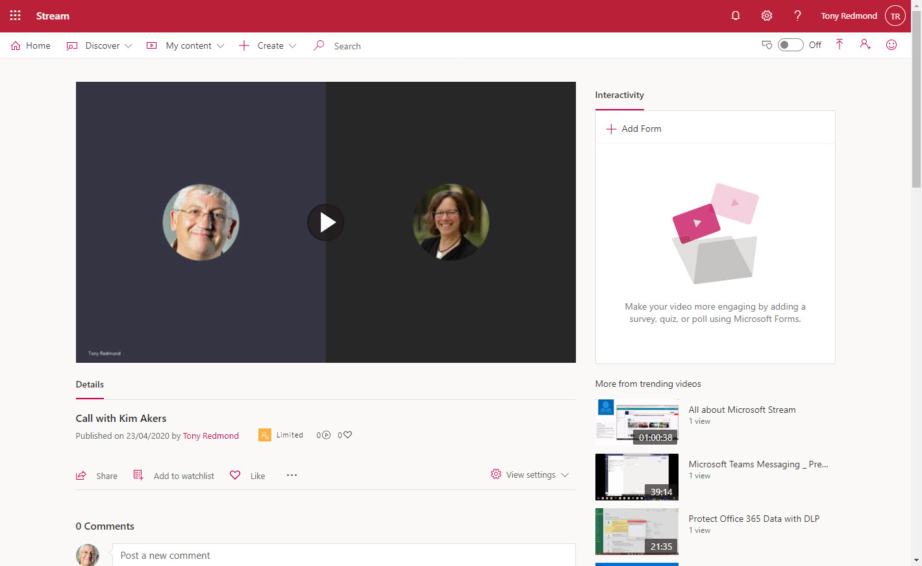The image size is (922, 566).
Task: Play the Call with Kim Akers video
Action: 326,223
